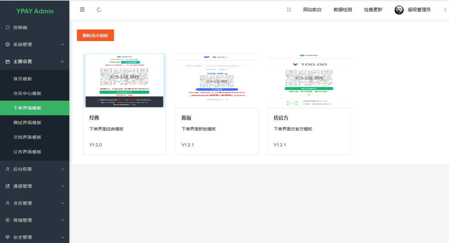Go to 会员中心模板 page
This screenshot has width=449, height=243.
(35, 93)
